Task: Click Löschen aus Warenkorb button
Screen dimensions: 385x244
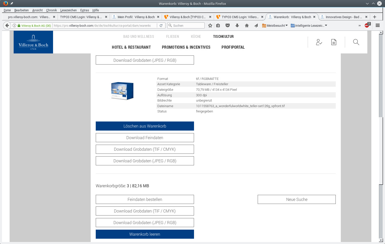Action: tap(145, 126)
